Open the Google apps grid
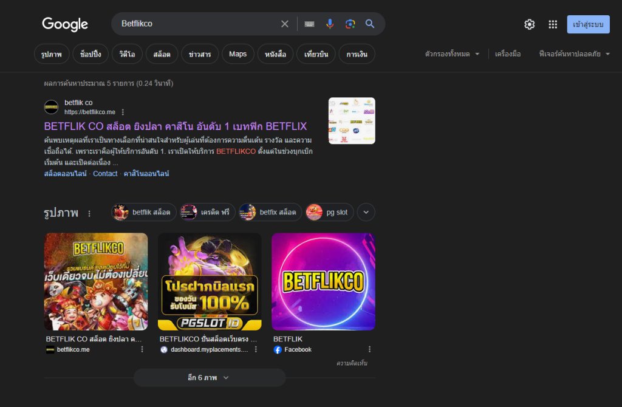Image resolution: width=622 pixels, height=407 pixels. click(553, 24)
